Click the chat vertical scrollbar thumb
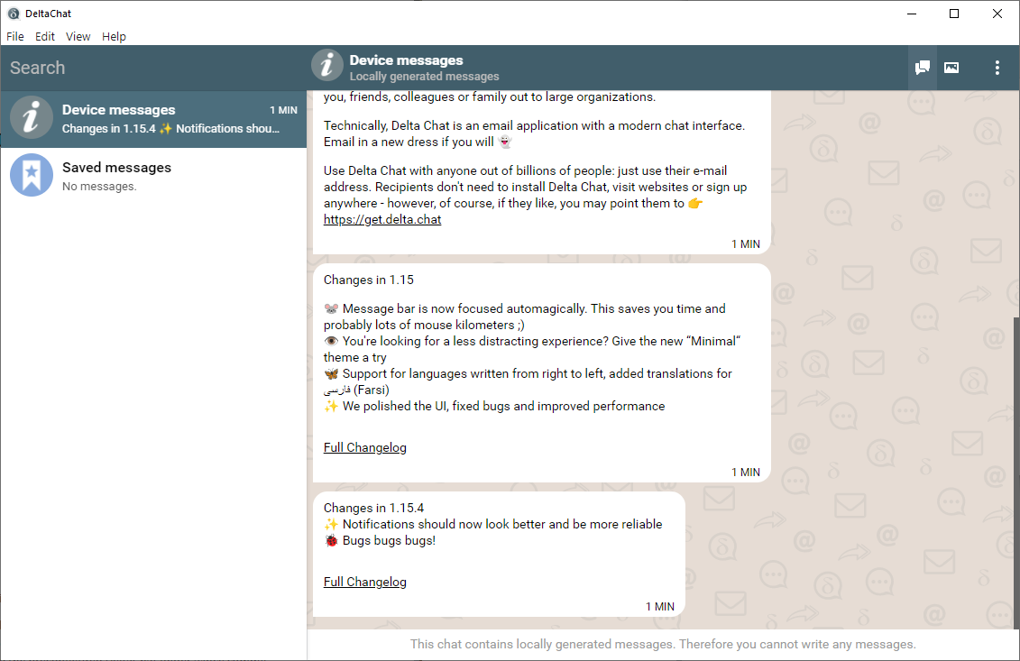This screenshot has height=661, width=1020. coord(1016,473)
